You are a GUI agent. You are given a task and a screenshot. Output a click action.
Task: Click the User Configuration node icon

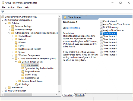pyautogui.click(x=6, y=91)
